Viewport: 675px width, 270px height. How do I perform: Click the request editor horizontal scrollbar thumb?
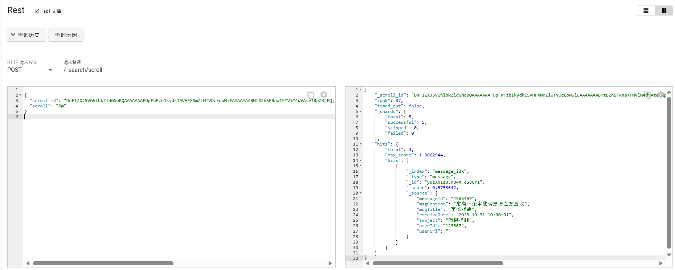(103, 263)
